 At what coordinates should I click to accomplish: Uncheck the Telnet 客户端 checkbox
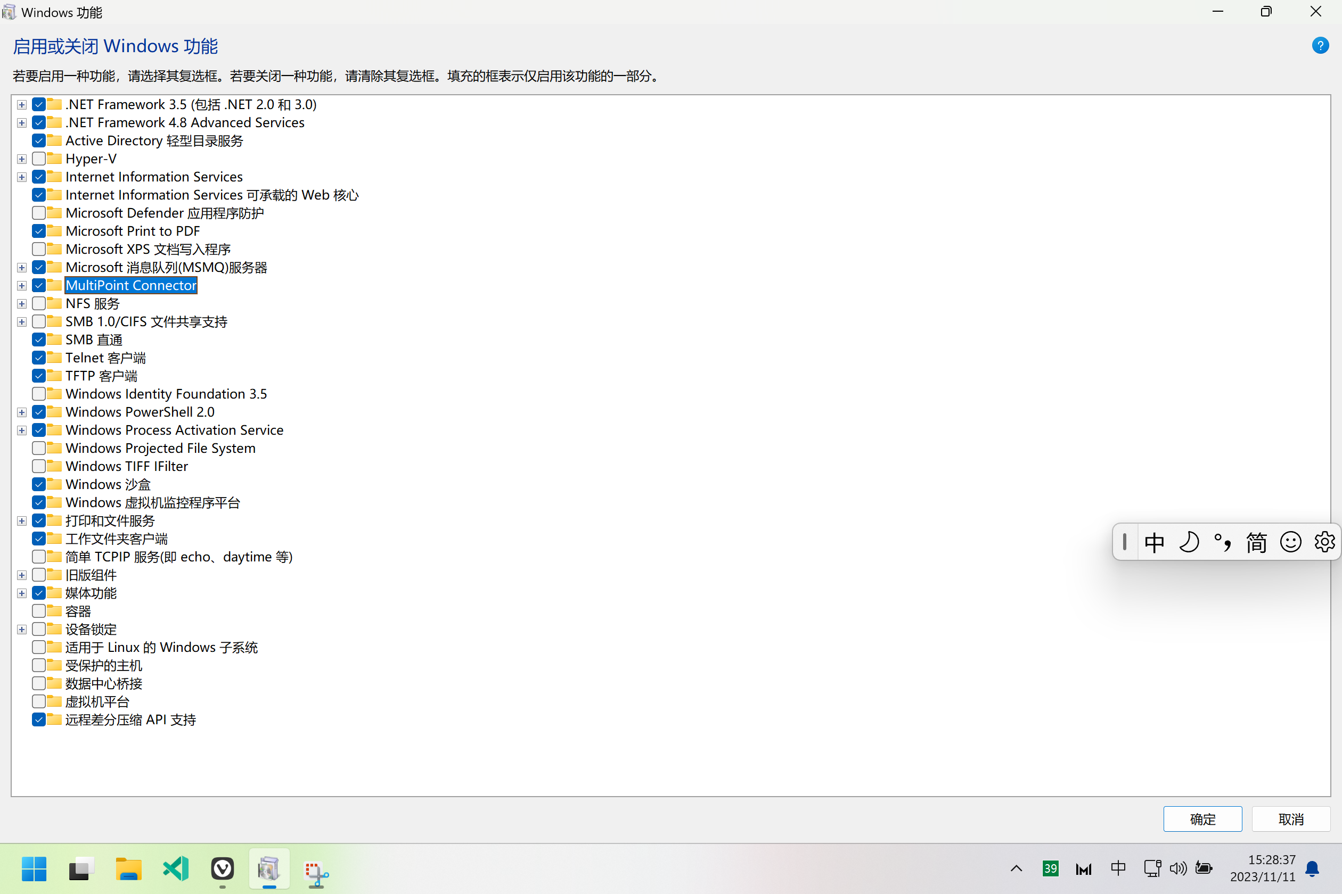pyautogui.click(x=39, y=358)
